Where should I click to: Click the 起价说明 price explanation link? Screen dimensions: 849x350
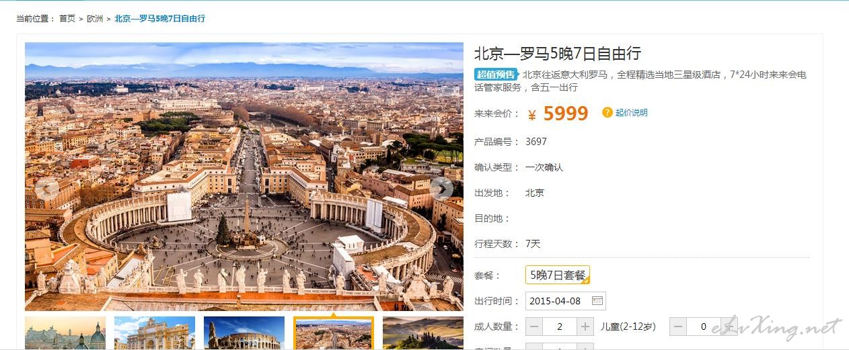(632, 113)
